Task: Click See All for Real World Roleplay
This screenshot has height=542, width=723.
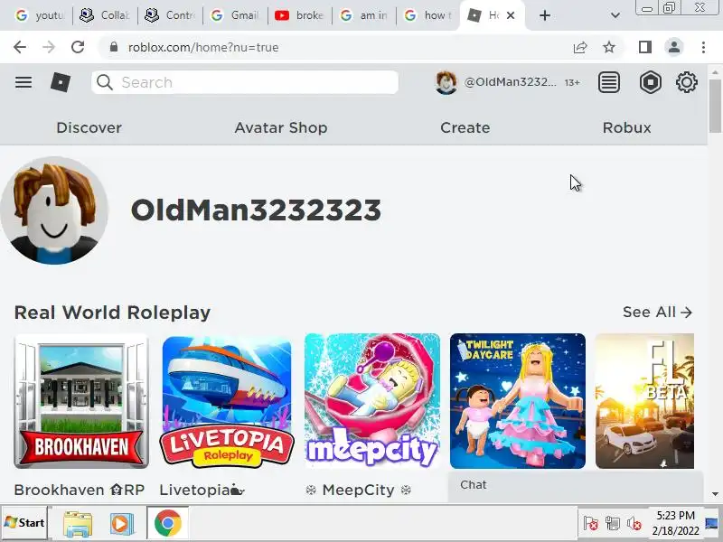Action: click(x=658, y=312)
